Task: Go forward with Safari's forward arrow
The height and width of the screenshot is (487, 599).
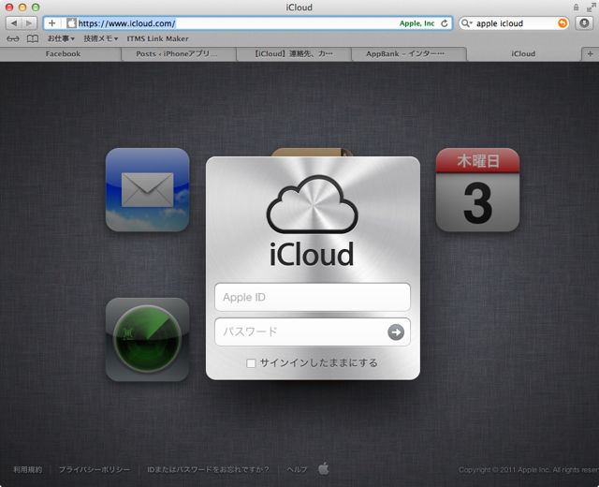Action: point(29,23)
